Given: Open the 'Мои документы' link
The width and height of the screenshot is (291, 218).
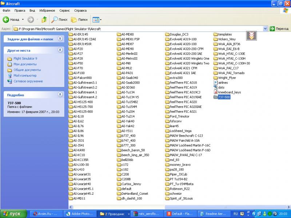Looking at the screenshot, I should click(25, 64).
